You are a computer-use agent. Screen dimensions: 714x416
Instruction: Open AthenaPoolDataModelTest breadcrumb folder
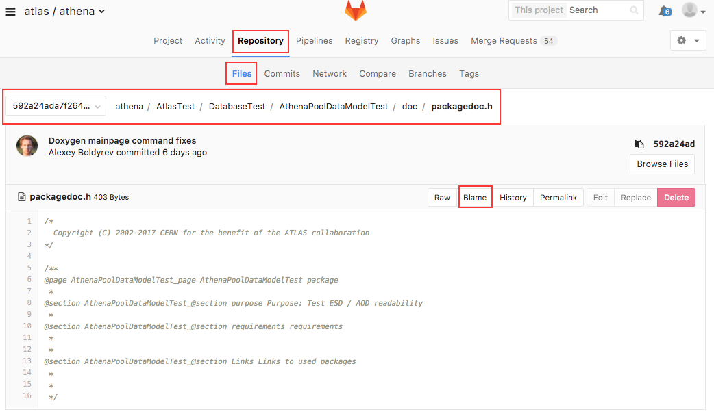point(333,106)
